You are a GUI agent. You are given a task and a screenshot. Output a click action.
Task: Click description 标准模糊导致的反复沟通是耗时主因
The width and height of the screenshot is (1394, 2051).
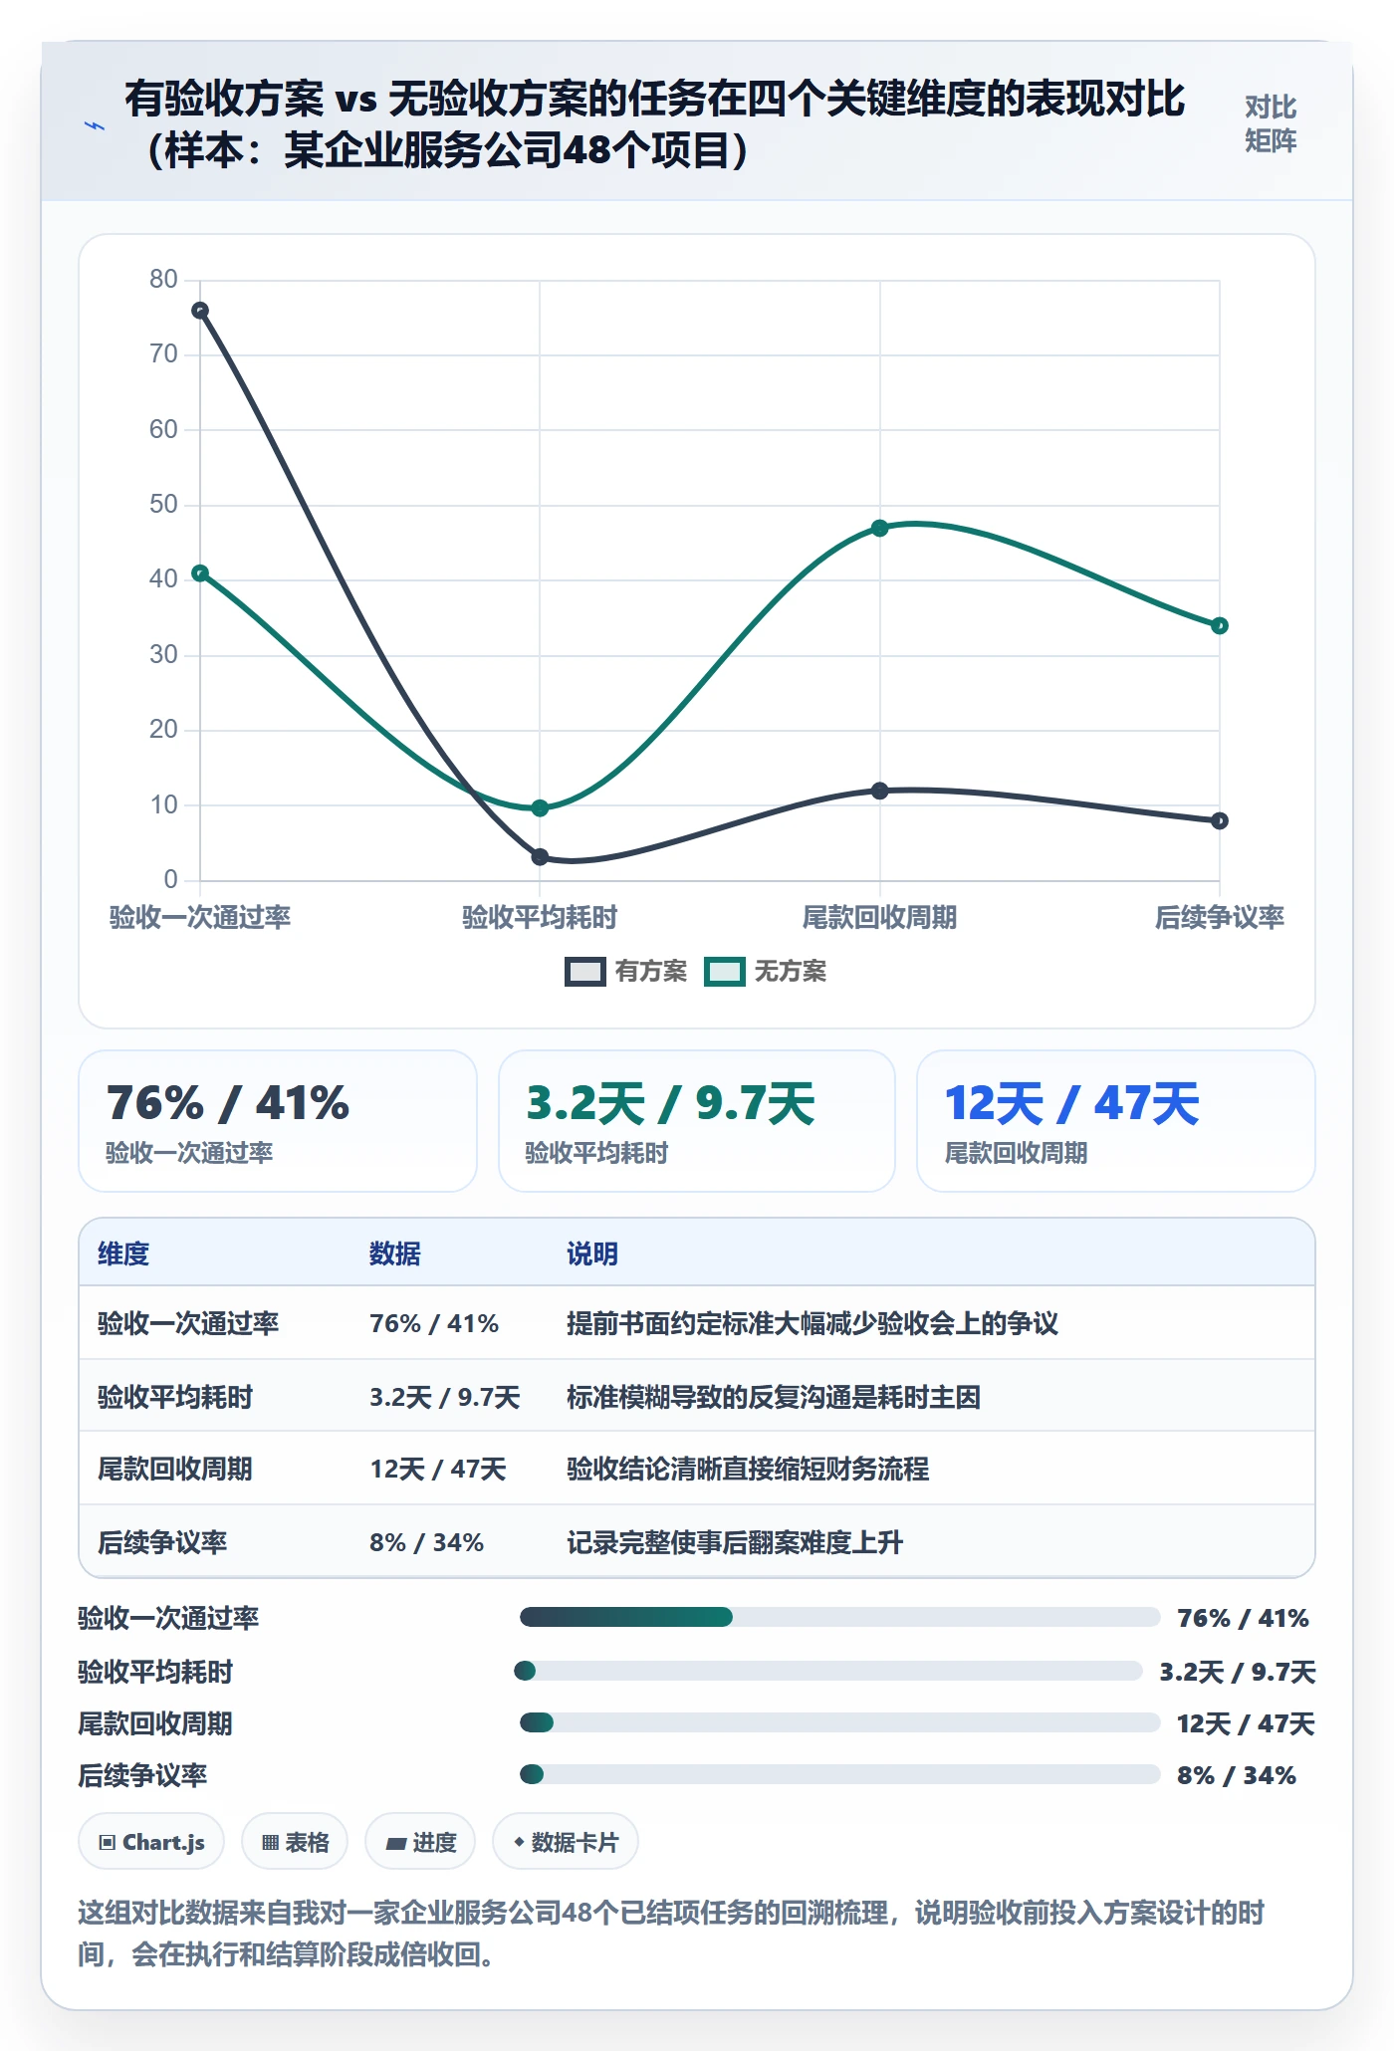click(774, 1397)
